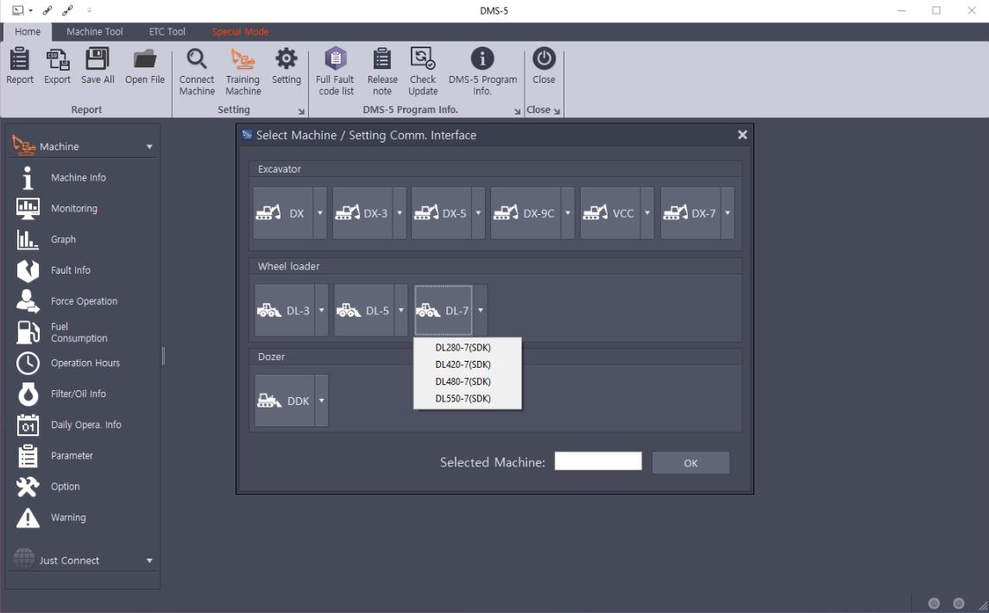Expand the Just Connect section
The height and width of the screenshot is (613, 989).
(149, 560)
